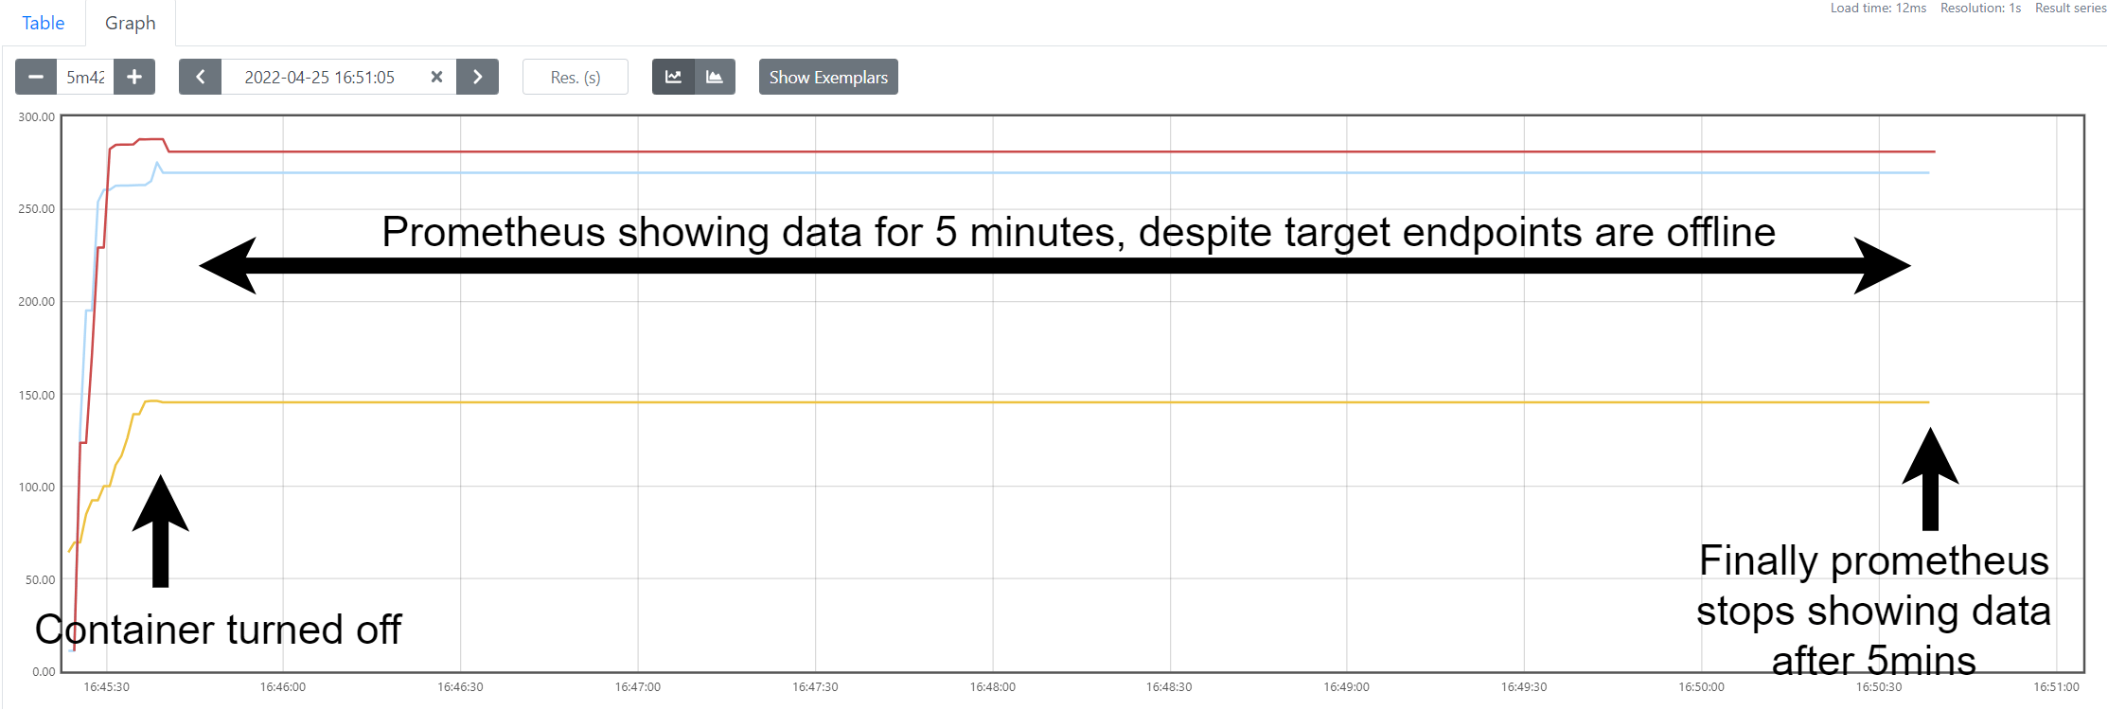Click the 16:49:00 x-axis label

point(1346,686)
